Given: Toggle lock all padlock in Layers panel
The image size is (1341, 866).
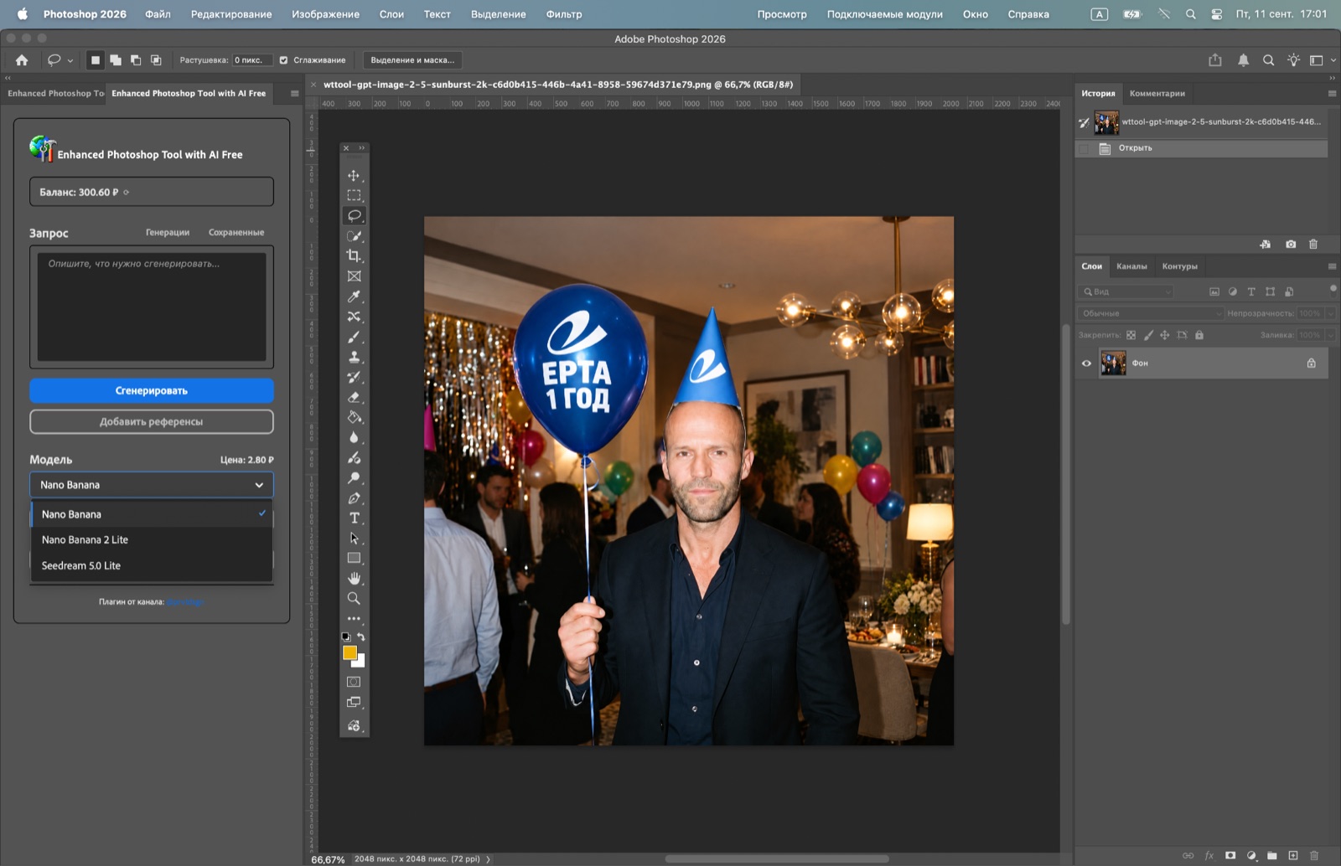Looking at the screenshot, I should (1199, 335).
